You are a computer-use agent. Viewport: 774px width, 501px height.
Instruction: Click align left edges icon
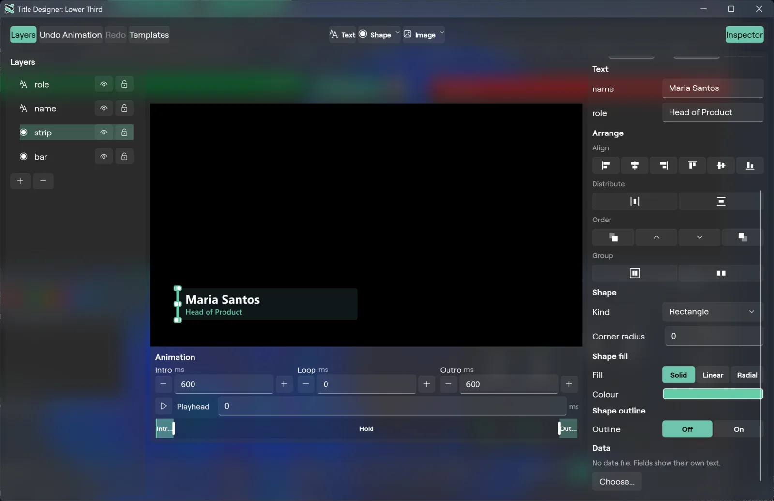(606, 165)
